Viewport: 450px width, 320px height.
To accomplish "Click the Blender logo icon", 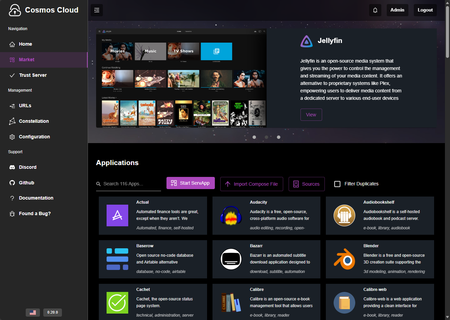I will tap(344, 259).
